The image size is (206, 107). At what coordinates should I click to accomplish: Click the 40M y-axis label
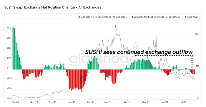tap(9, 28)
